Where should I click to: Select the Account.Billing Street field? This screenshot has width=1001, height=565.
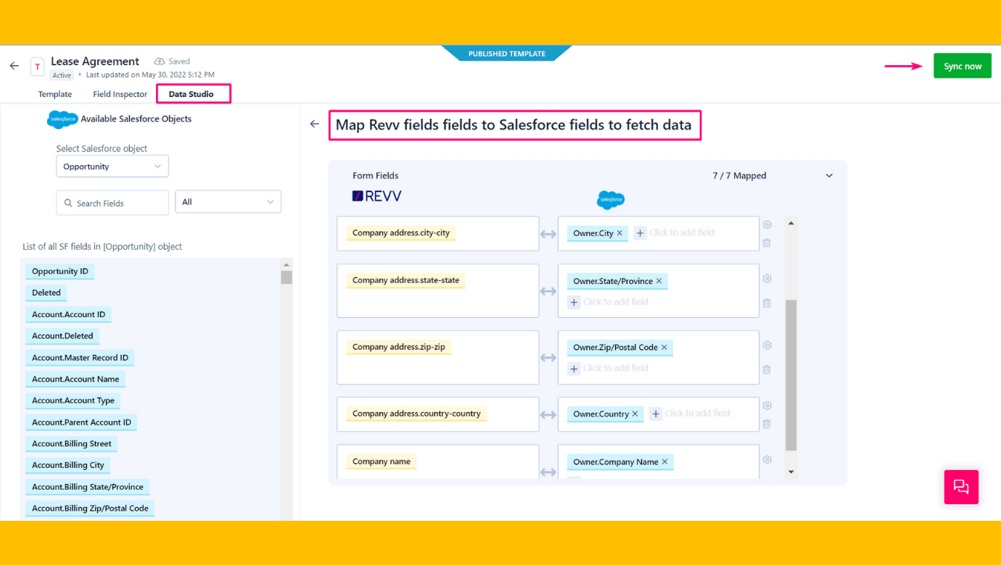(72, 444)
